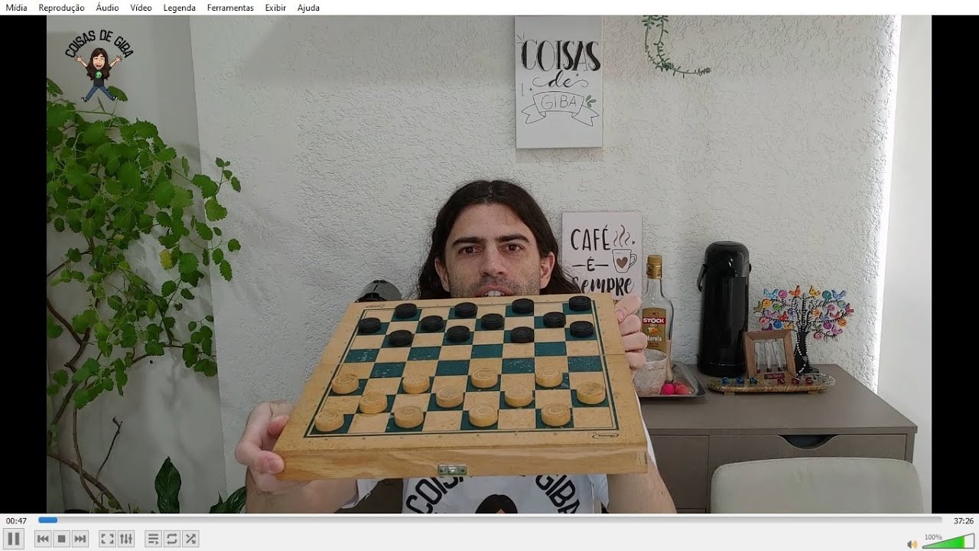Image resolution: width=979 pixels, height=551 pixels.
Task: Open the Exibir menu
Action: (x=275, y=8)
